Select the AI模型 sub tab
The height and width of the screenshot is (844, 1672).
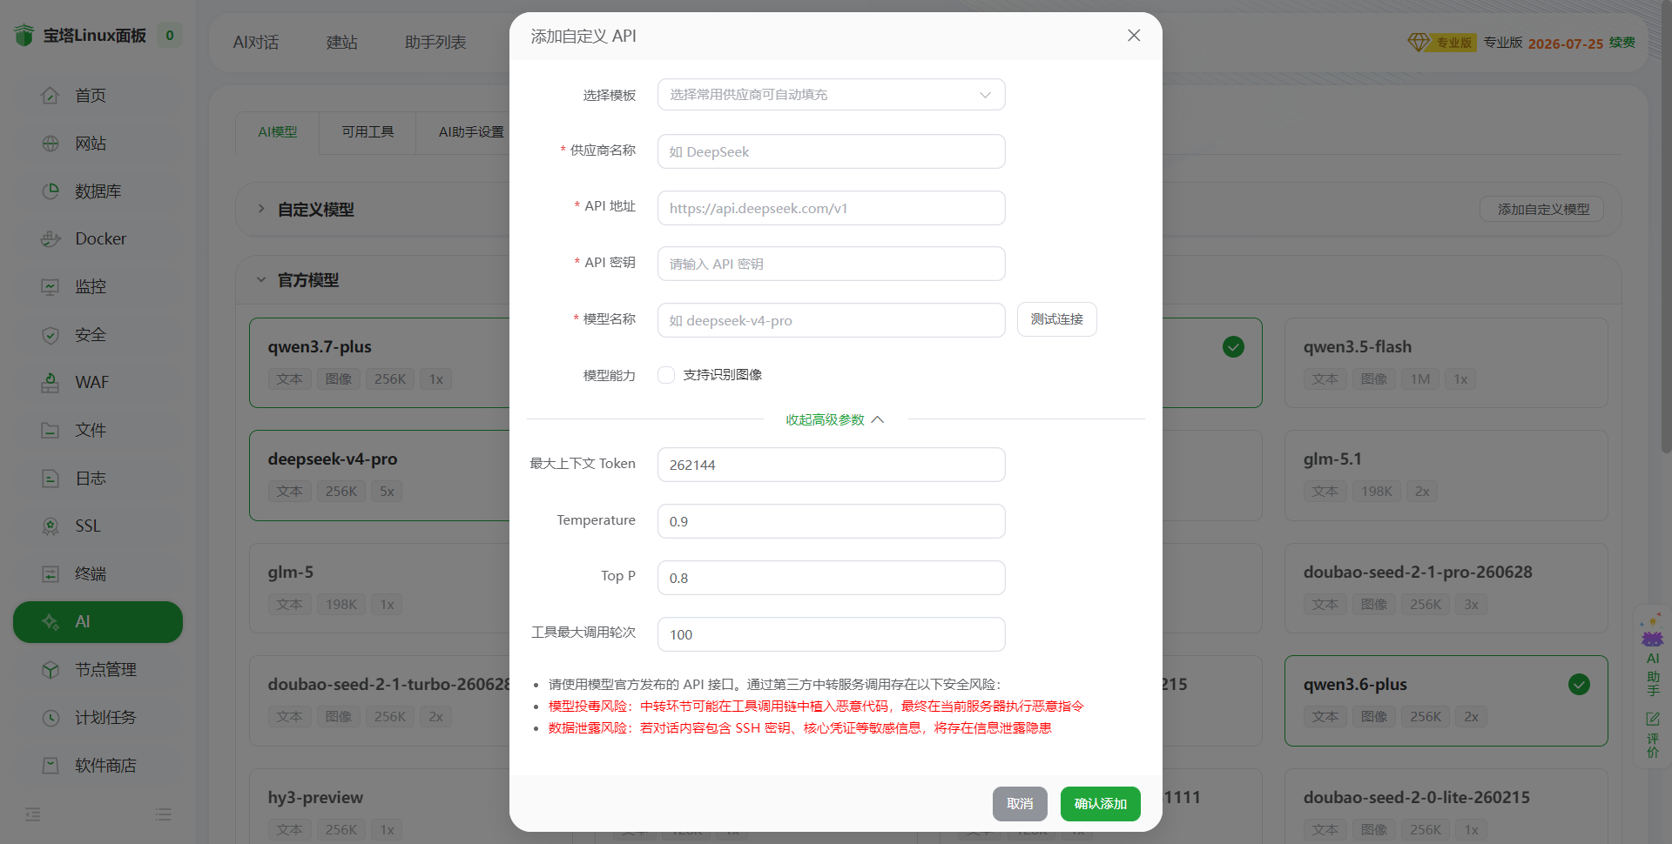(278, 132)
